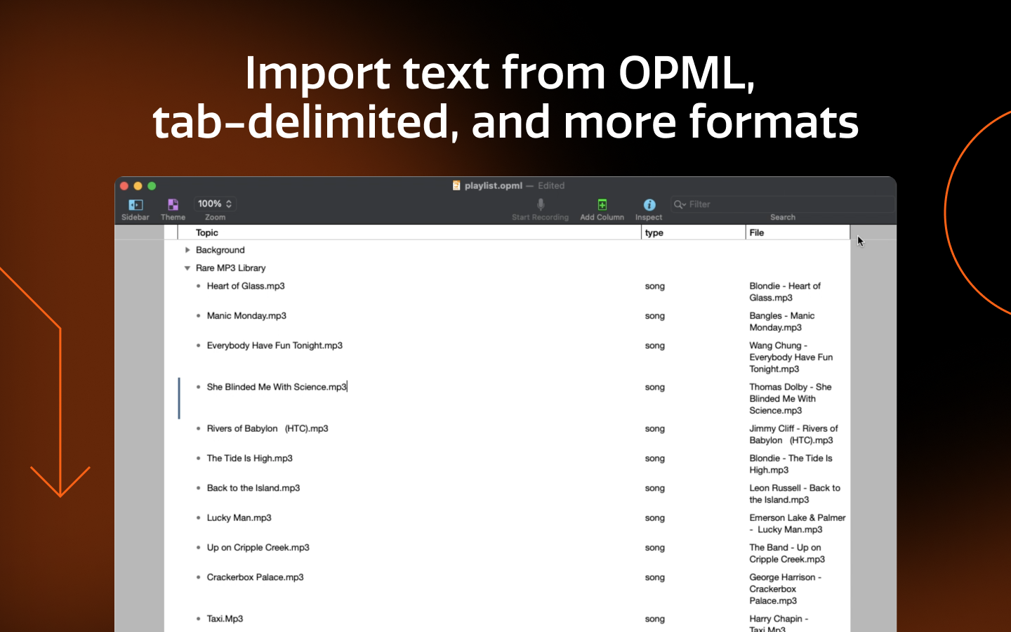
Task: Click the bullet of Rivers of Babylon (HTC).mp3
Action: click(x=199, y=428)
